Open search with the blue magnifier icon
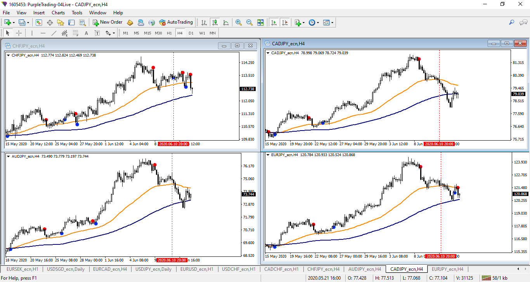The width and height of the screenshot is (530, 282). (512, 22)
